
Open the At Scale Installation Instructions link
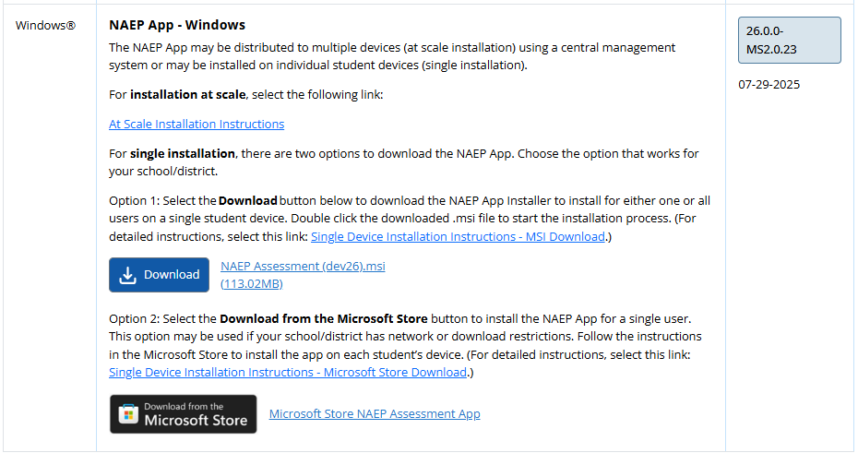(197, 124)
